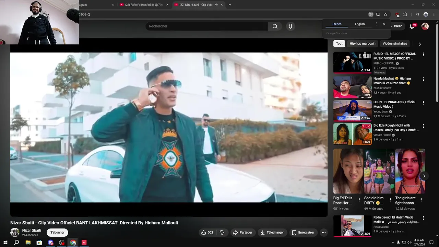439x247 pixels.
Task: Select the Vidéos similaires filter chip
Action: pos(395,44)
